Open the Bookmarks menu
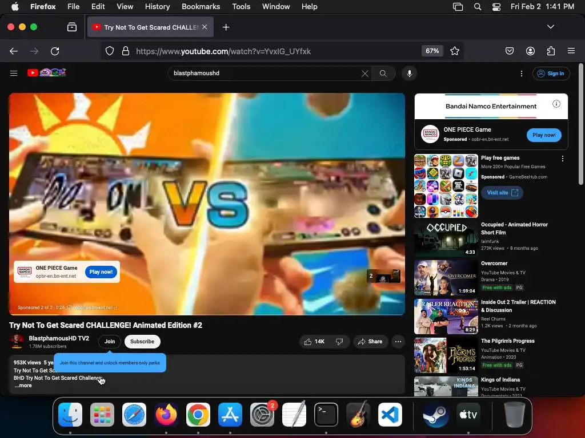 (x=201, y=7)
